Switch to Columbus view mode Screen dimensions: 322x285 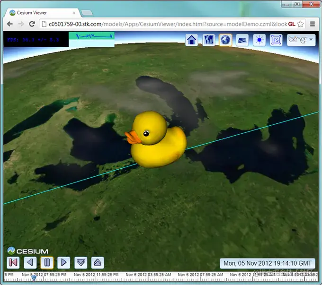pos(242,40)
